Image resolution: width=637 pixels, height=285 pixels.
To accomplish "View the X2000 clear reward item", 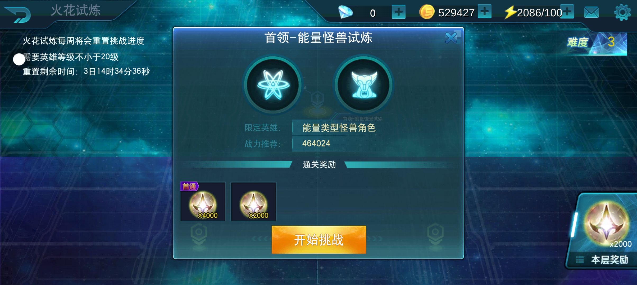I will tap(254, 201).
